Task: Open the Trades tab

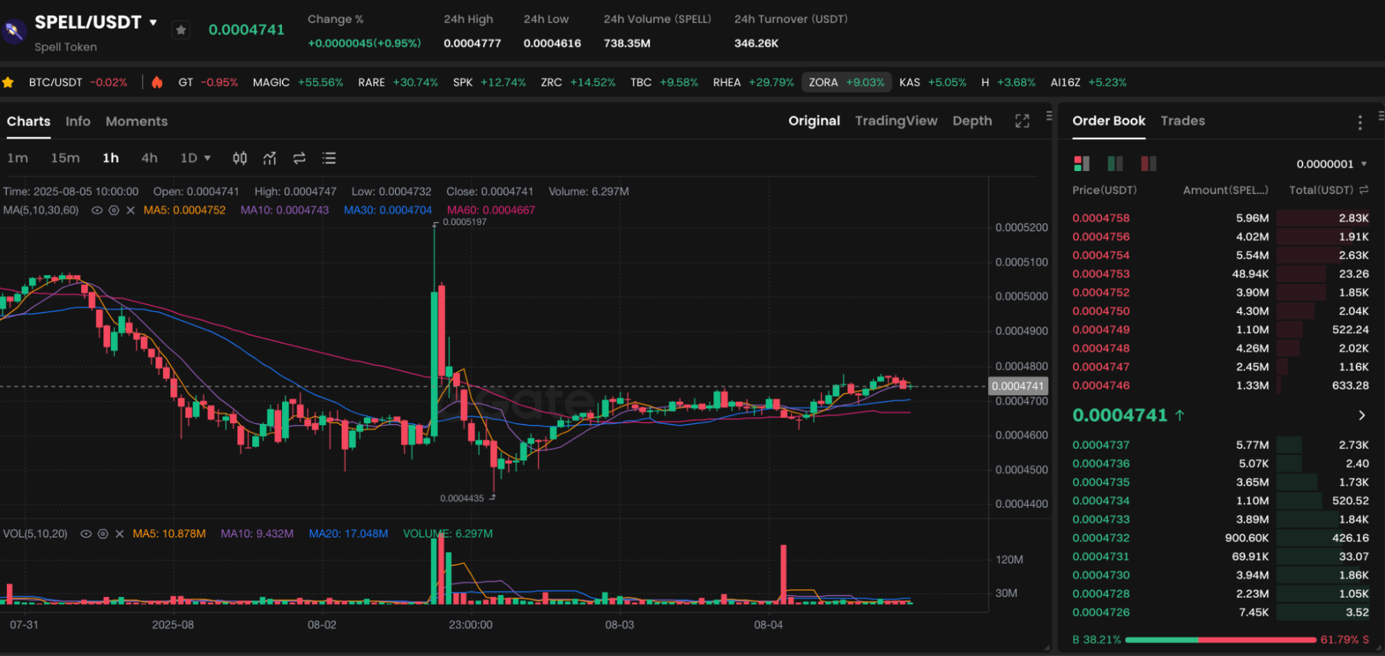Action: pyautogui.click(x=1183, y=121)
